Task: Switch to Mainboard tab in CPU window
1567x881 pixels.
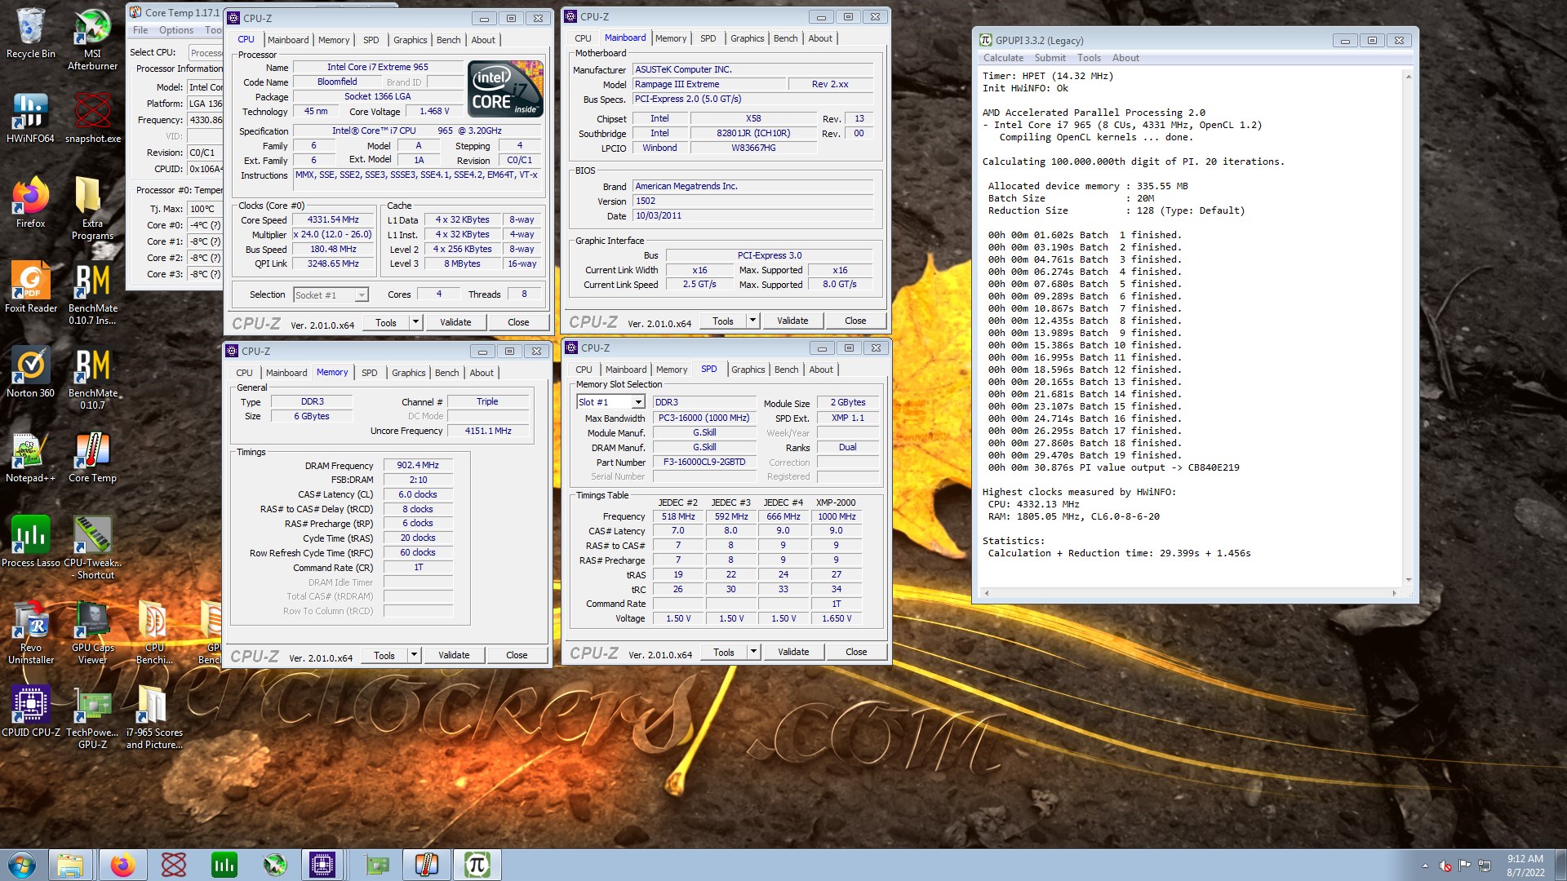Action: pyautogui.click(x=288, y=40)
